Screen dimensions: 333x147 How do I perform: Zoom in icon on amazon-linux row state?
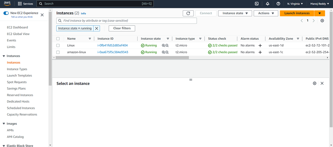pyautogui.click(x=163, y=52)
